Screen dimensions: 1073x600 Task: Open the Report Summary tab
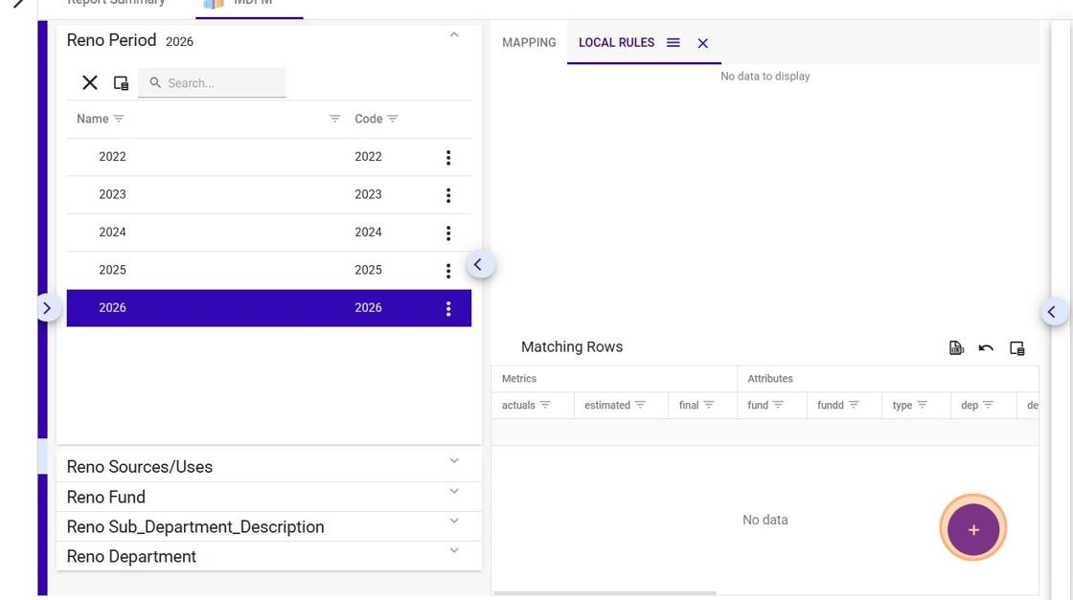pos(116,3)
